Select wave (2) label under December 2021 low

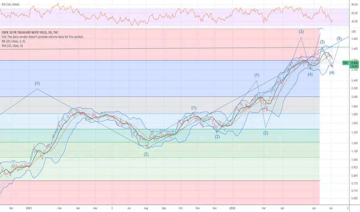tap(217, 137)
